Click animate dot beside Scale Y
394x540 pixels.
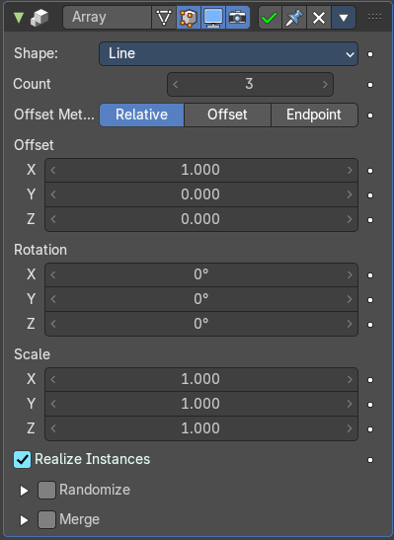click(370, 405)
